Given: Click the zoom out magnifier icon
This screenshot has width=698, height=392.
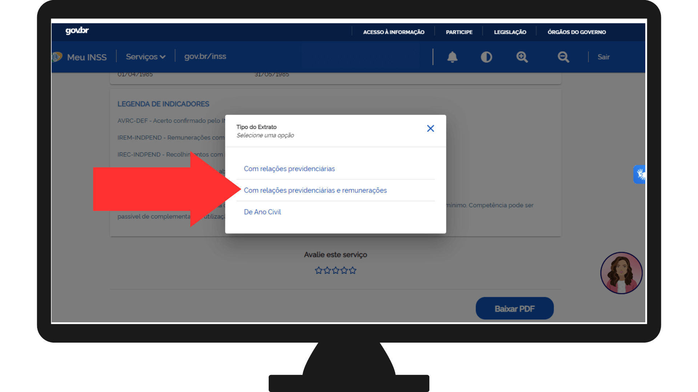Looking at the screenshot, I should (563, 57).
